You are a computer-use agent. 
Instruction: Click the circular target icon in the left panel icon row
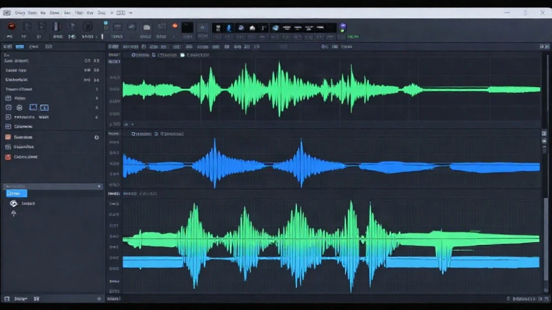pyautogui.click(x=19, y=108)
